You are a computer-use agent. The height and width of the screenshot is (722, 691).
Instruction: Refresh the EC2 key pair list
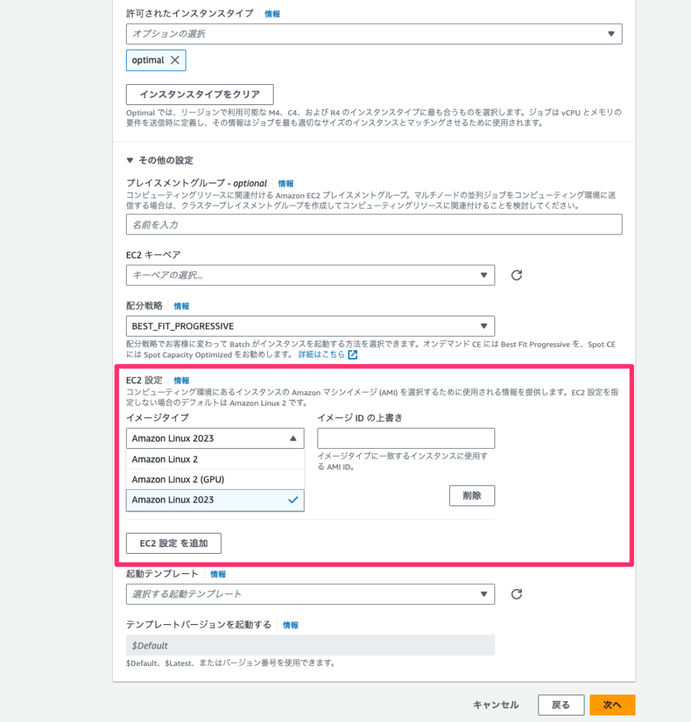point(516,275)
